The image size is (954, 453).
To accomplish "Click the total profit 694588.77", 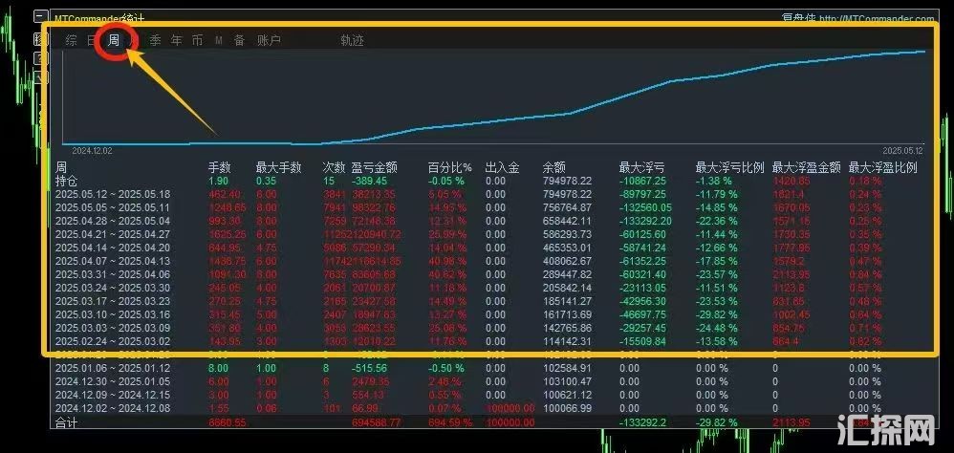I will [376, 422].
